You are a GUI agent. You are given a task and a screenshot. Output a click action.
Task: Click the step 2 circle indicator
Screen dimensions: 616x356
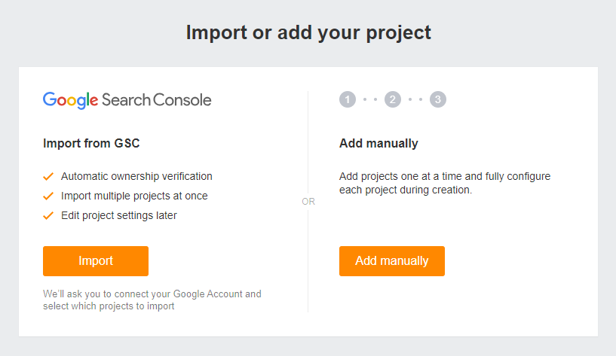[x=392, y=99]
